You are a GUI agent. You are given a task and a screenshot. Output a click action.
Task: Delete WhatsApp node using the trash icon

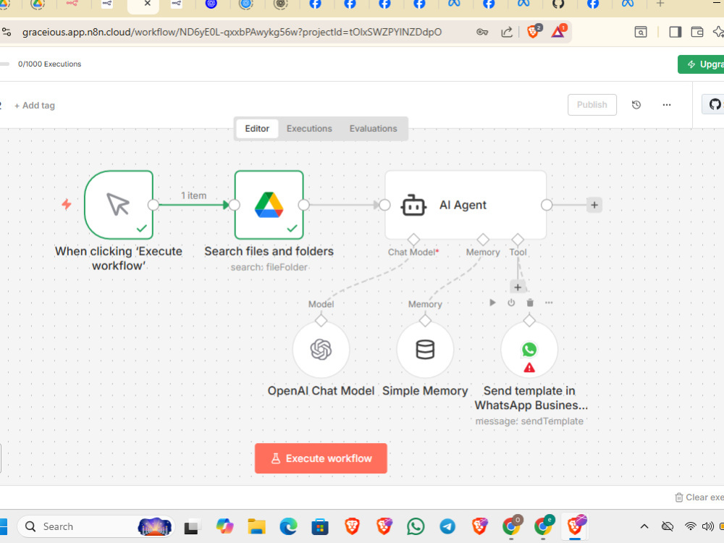click(x=530, y=303)
